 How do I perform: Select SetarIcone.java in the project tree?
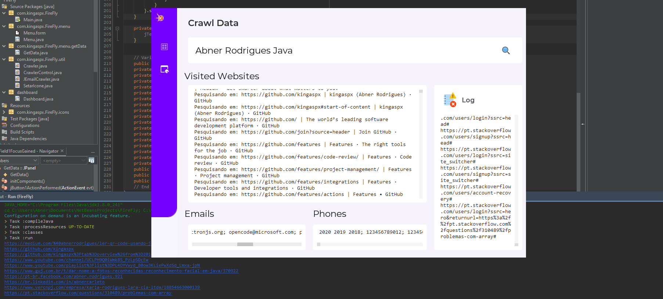[x=38, y=85]
